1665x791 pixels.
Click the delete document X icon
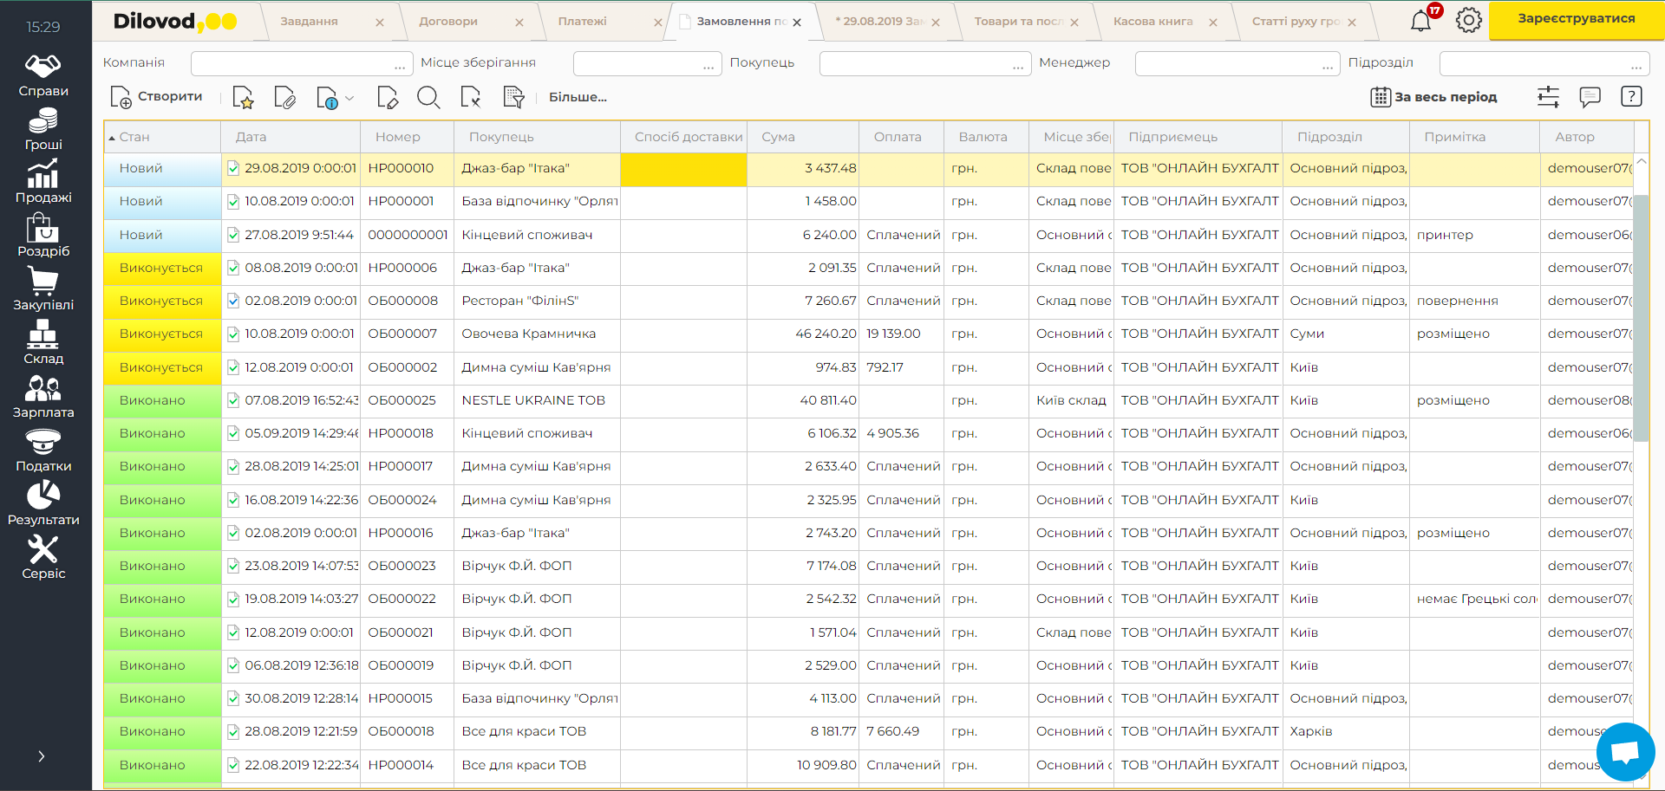pos(471,98)
